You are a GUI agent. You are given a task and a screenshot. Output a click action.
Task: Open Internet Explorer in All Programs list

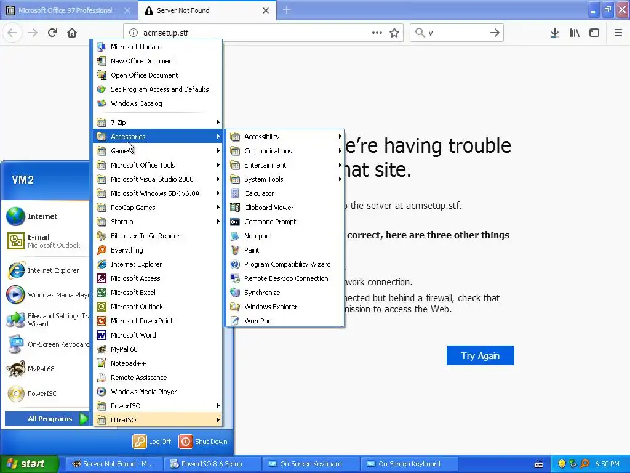[157, 264]
